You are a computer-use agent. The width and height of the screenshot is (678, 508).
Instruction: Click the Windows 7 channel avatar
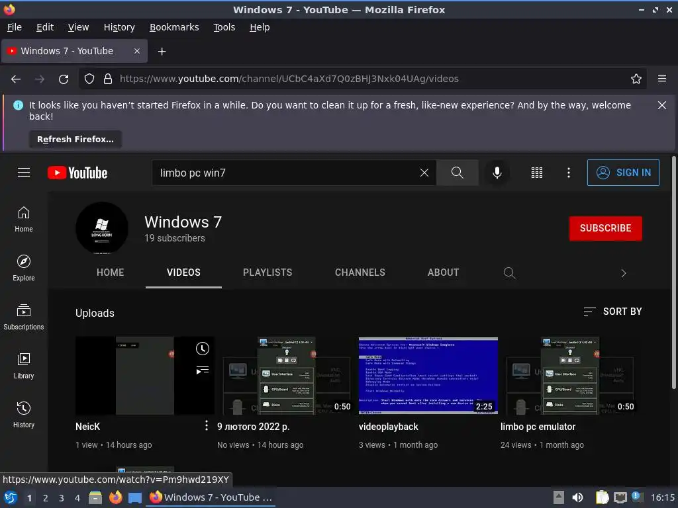point(101,228)
